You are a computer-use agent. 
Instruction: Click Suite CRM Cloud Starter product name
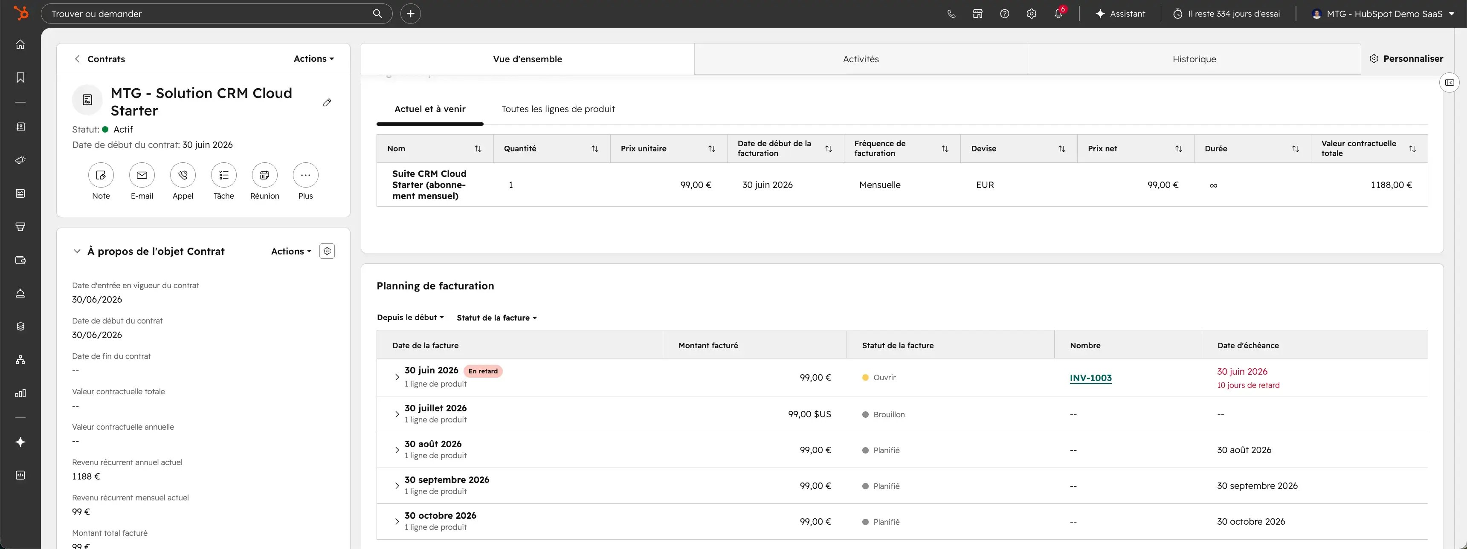429,185
